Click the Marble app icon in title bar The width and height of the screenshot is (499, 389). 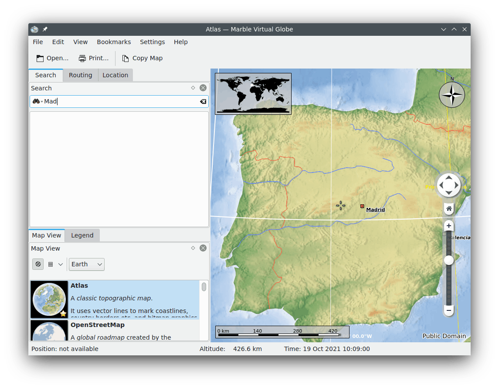(34, 29)
